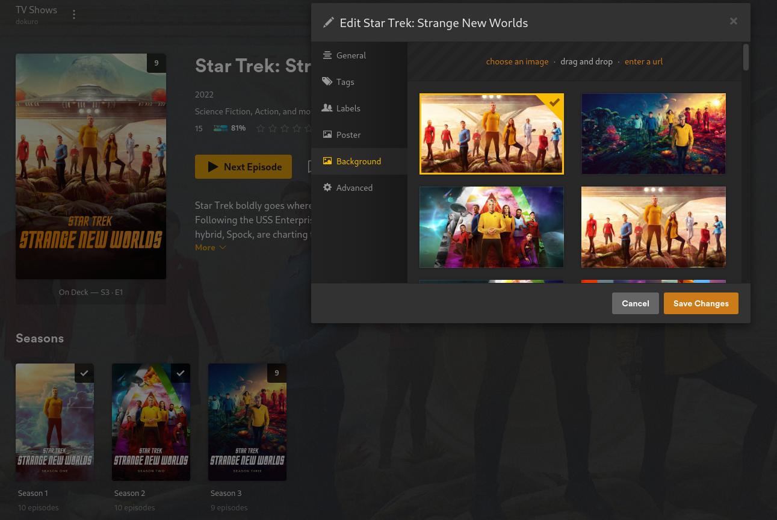777x520 pixels.
Task: Expand the summary with More
Action: click(x=210, y=247)
